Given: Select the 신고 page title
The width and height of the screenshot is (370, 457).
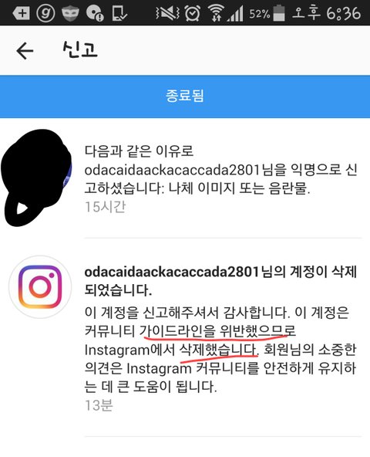Looking at the screenshot, I should pyautogui.click(x=80, y=50).
